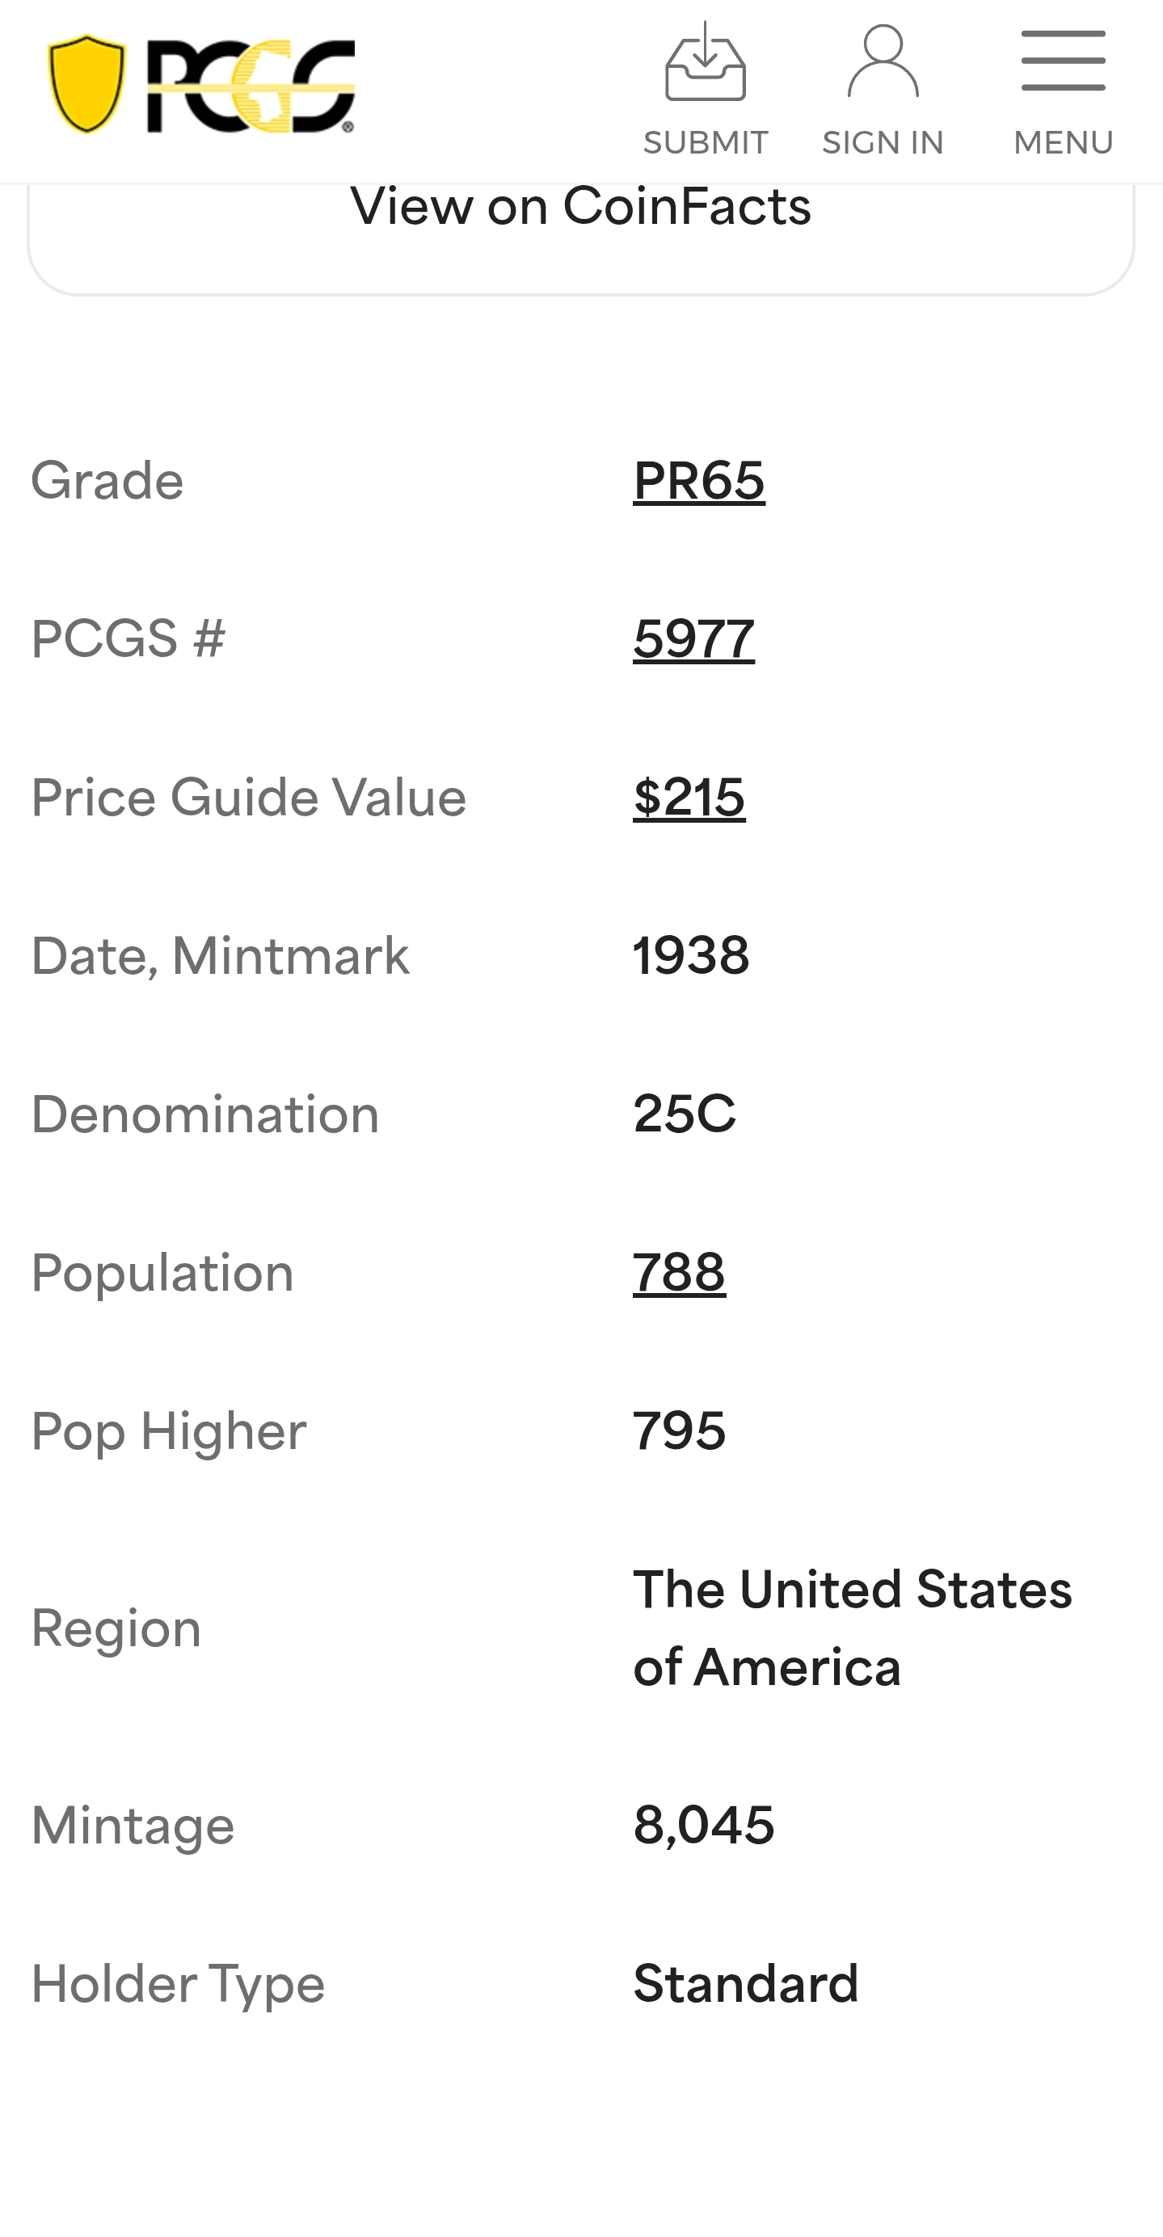Open the PCGS number 5977 link

point(693,639)
